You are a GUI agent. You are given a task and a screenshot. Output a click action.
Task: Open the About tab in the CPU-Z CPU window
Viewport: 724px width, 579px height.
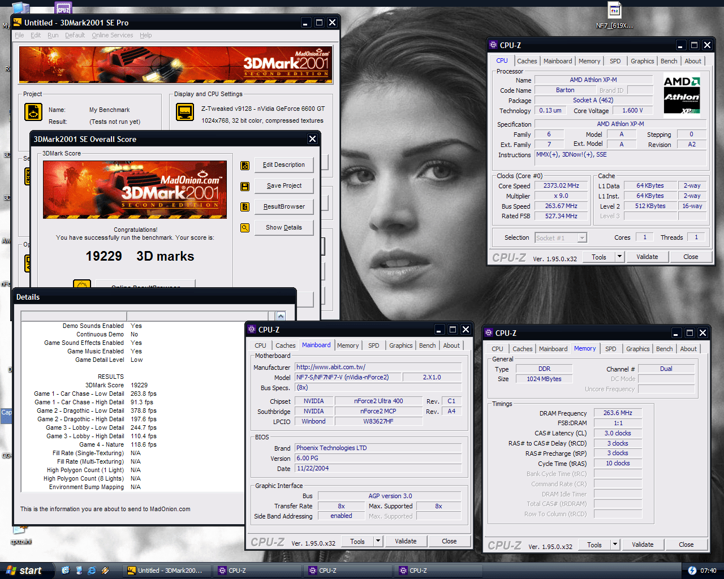(693, 61)
